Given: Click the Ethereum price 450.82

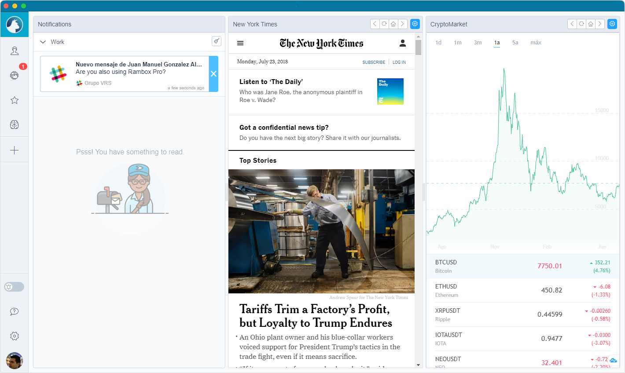Looking at the screenshot, I should click(552, 290).
